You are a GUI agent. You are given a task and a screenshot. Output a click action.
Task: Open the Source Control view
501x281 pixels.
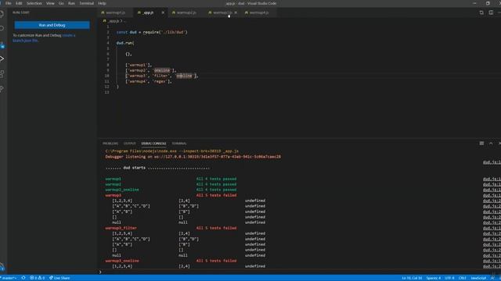[2, 45]
